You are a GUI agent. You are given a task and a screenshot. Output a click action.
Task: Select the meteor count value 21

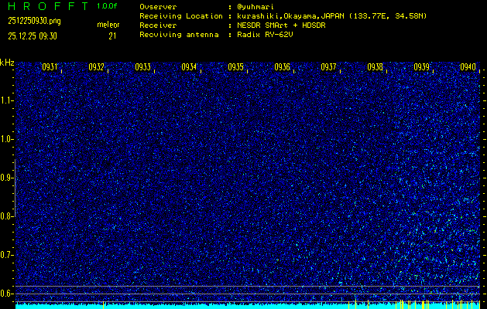(112, 36)
